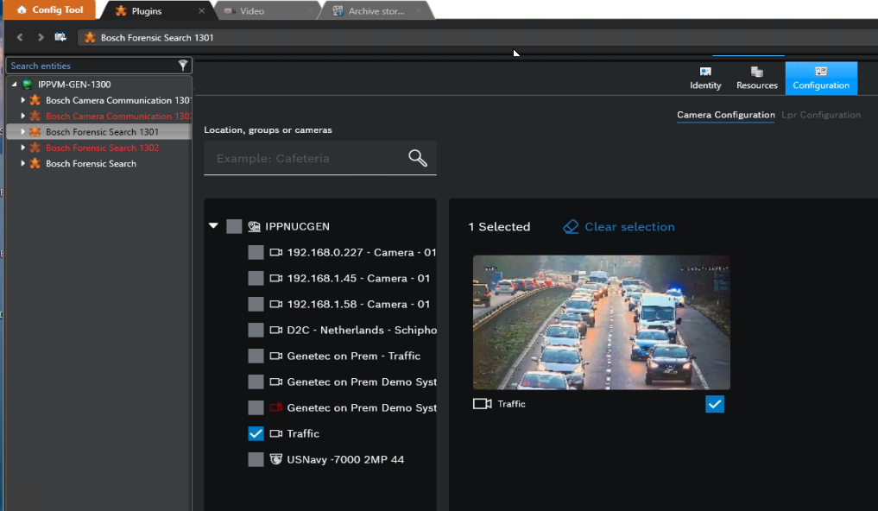The height and width of the screenshot is (511, 878).
Task: Check the USNavy -7000 2MP 44 checkbox
Action: tap(256, 459)
